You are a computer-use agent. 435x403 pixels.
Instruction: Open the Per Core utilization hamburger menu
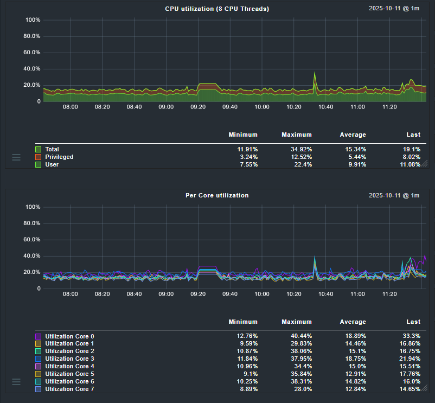tap(16, 382)
